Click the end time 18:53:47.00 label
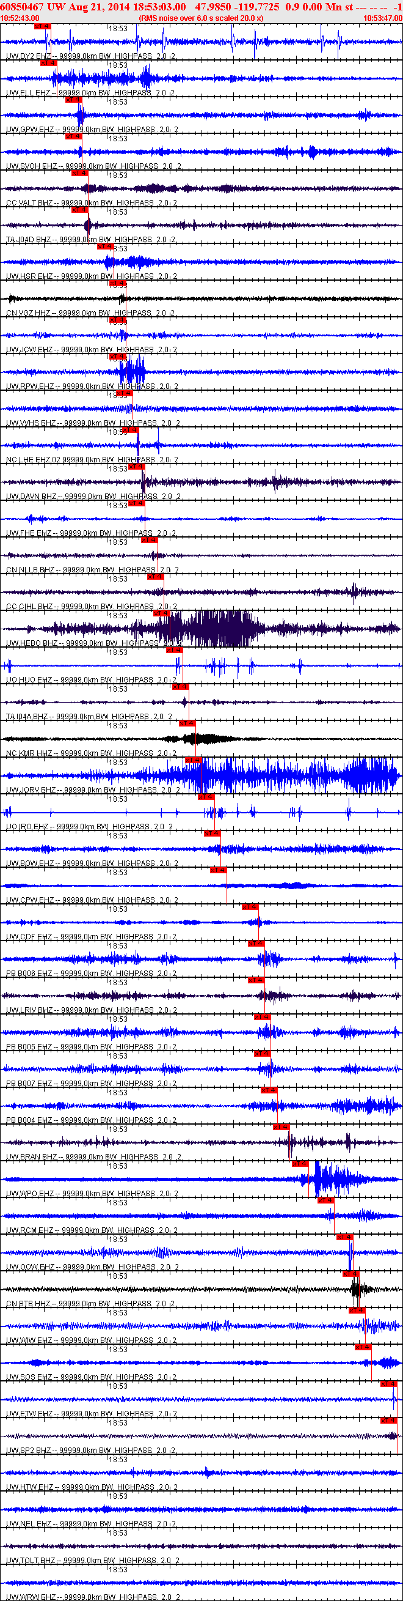 (x=382, y=18)
